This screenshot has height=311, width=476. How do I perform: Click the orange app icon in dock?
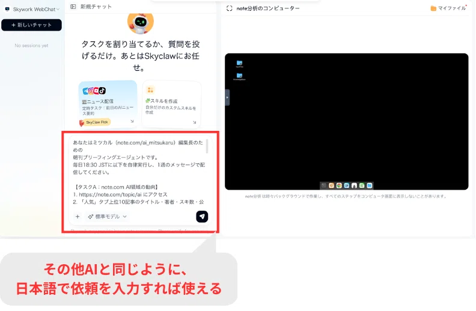pos(332,186)
